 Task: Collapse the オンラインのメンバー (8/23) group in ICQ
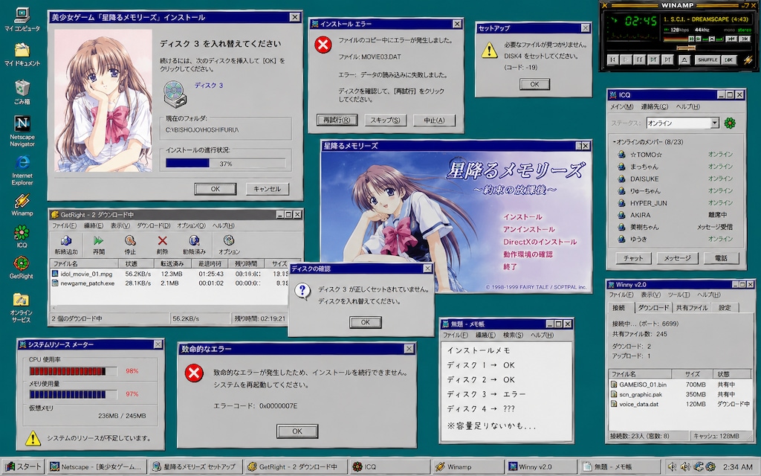(x=615, y=142)
